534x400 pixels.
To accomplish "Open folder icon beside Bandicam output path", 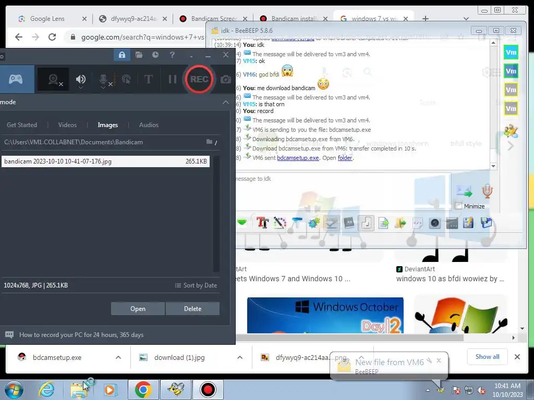I will click(x=210, y=142).
